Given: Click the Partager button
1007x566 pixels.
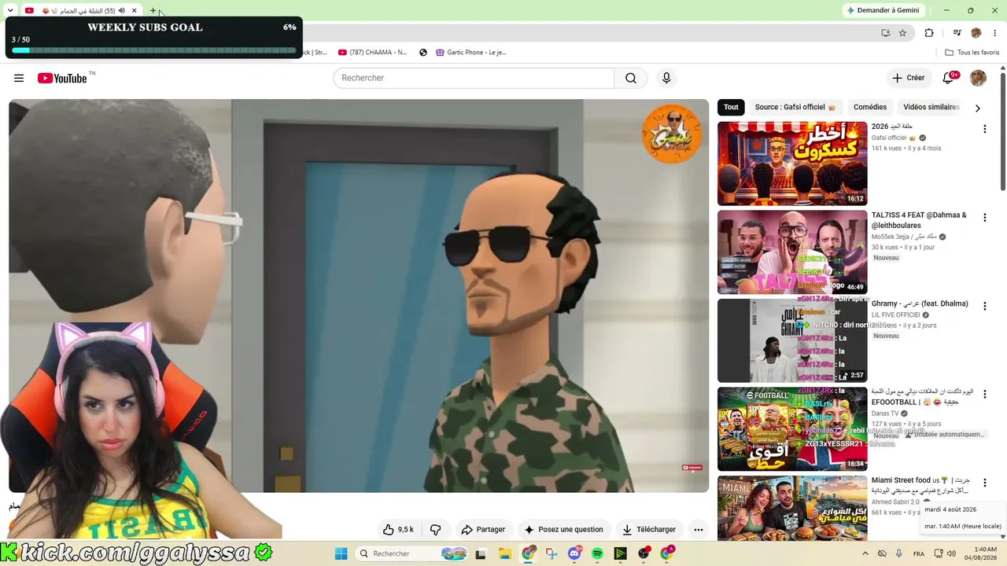Looking at the screenshot, I should click(483, 530).
